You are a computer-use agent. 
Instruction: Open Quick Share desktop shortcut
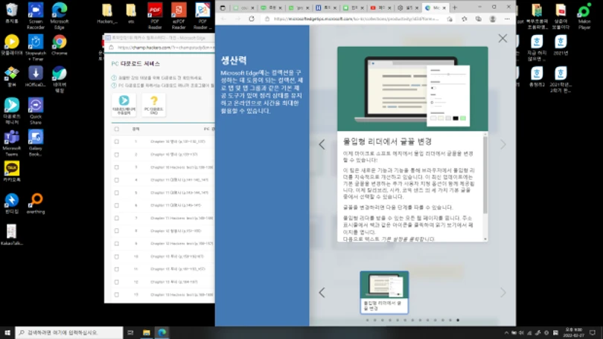click(36, 111)
